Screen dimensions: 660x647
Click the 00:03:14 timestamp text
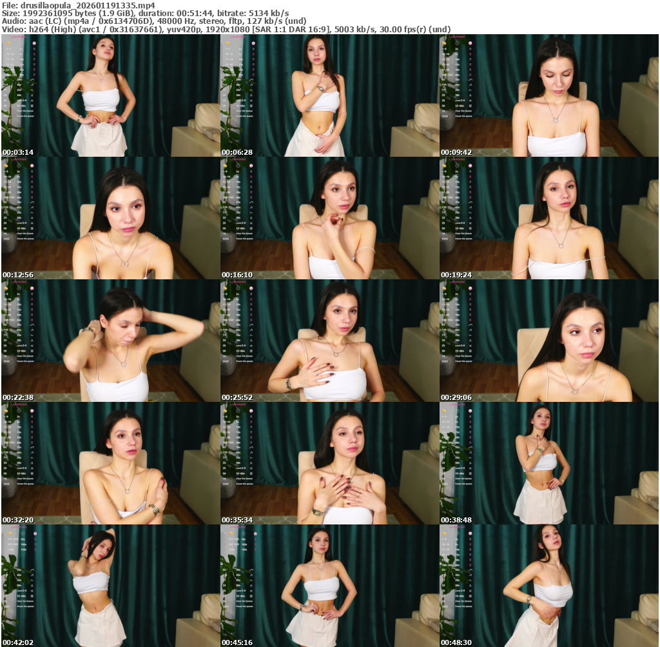18,152
